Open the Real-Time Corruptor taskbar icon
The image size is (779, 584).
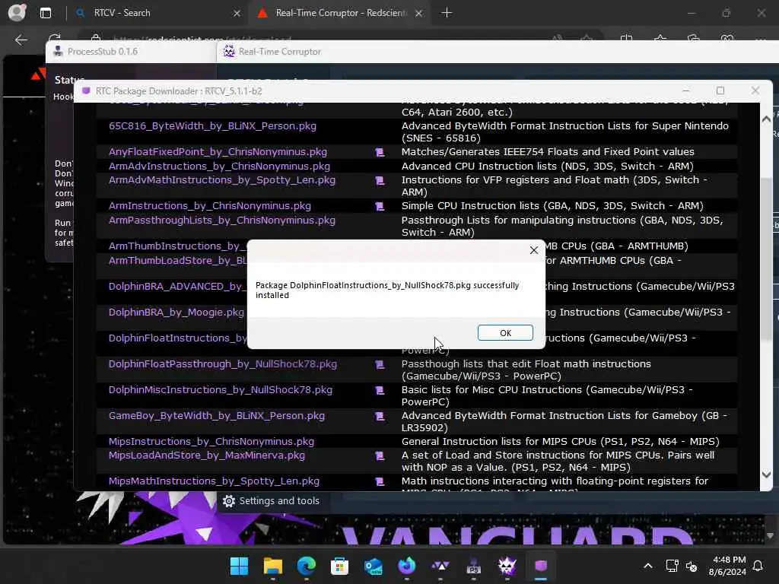click(507, 566)
